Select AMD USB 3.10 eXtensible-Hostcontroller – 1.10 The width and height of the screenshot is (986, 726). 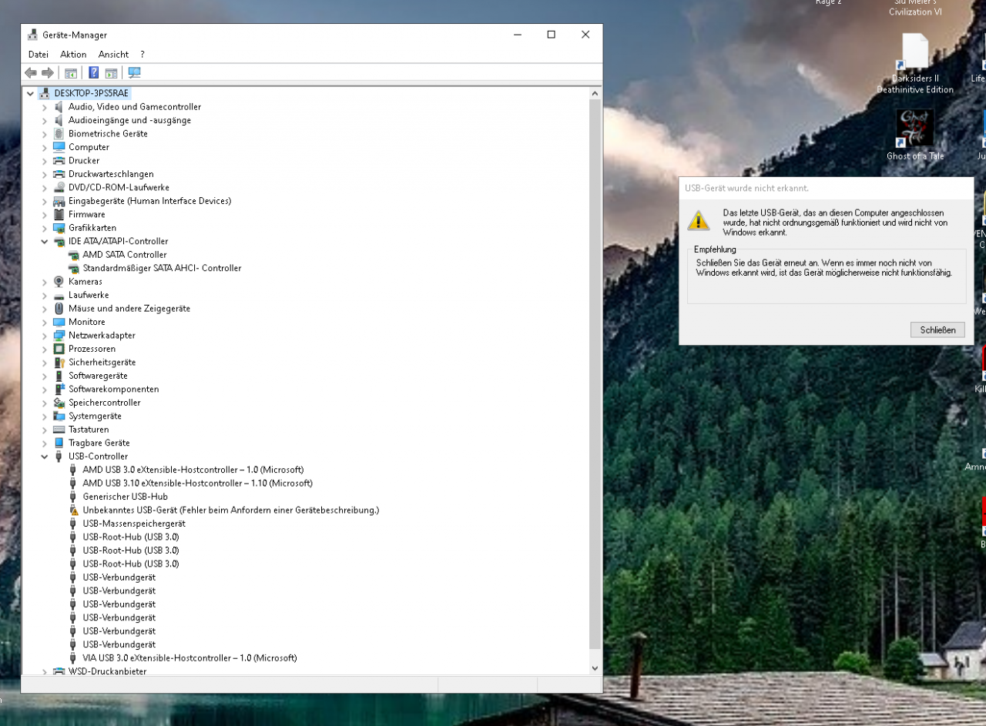click(x=198, y=483)
